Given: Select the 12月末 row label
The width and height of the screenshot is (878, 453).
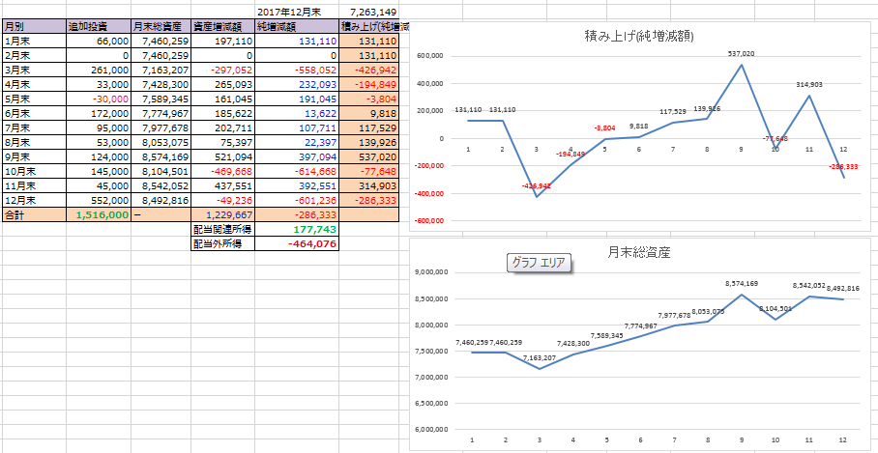Looking at the screenshot, I should tap(34, 201).
